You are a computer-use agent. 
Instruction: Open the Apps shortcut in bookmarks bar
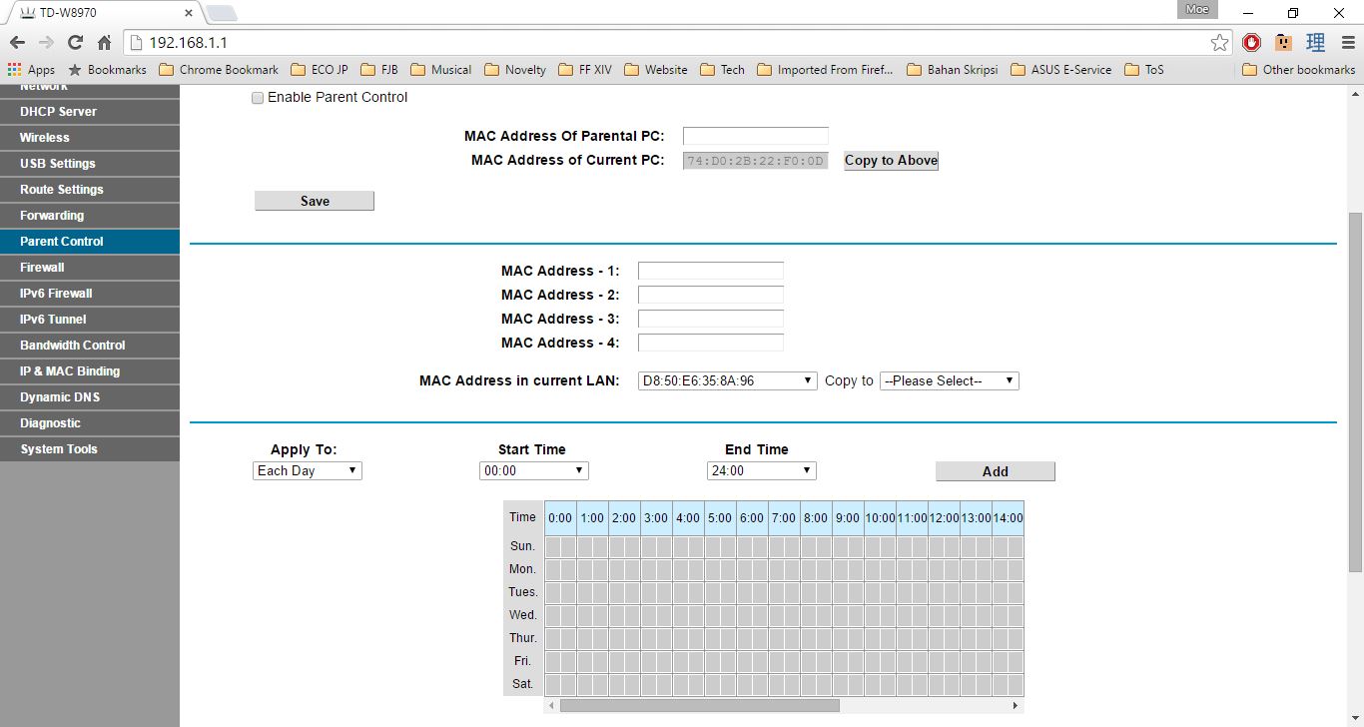[31, 70]
